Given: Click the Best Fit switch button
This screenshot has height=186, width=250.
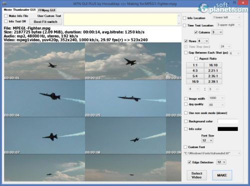Looking at the screenshot, I should coord(45,22).
